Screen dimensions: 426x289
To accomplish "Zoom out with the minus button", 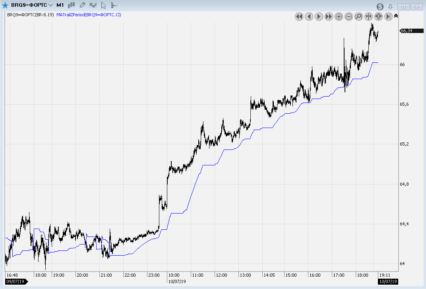I will [x=349, y=16].
